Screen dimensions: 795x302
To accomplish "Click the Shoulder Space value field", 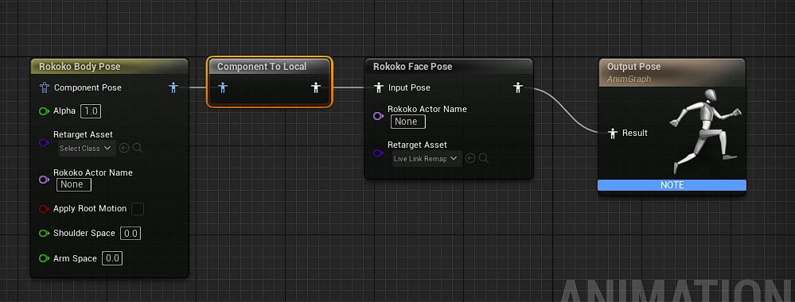I will pos(131,234).
